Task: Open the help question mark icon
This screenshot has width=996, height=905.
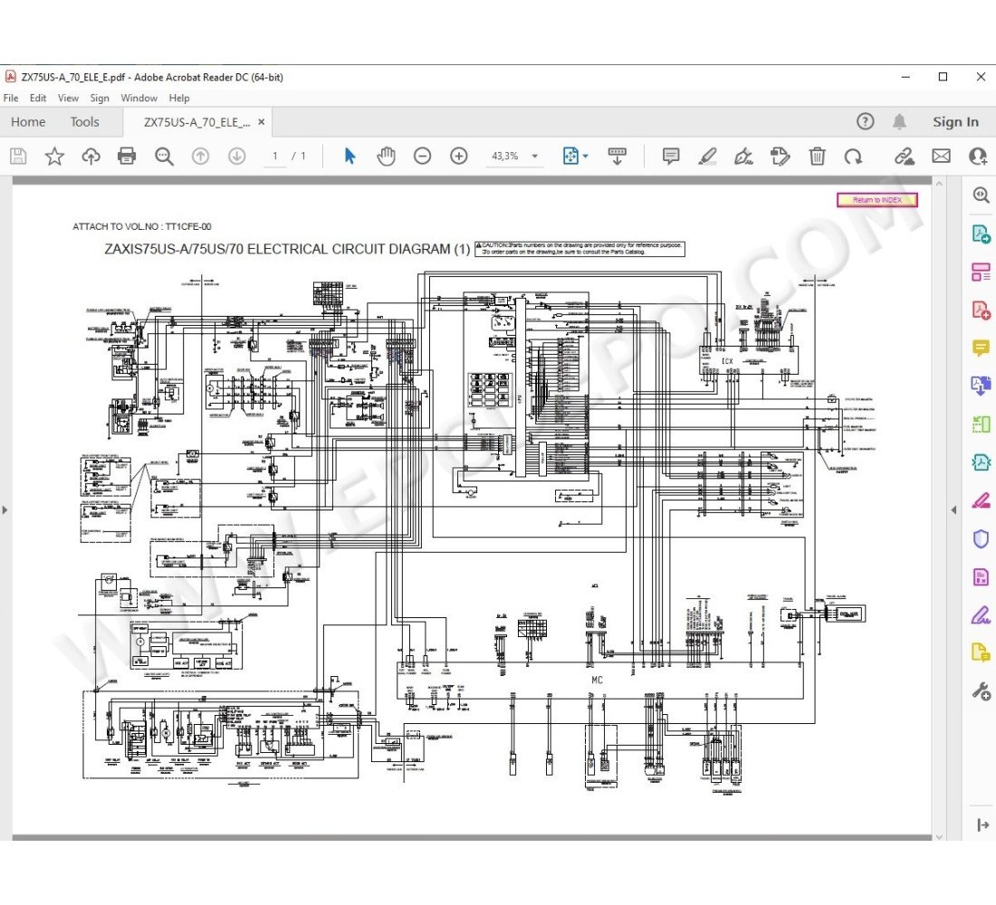Action: [865, 121]
